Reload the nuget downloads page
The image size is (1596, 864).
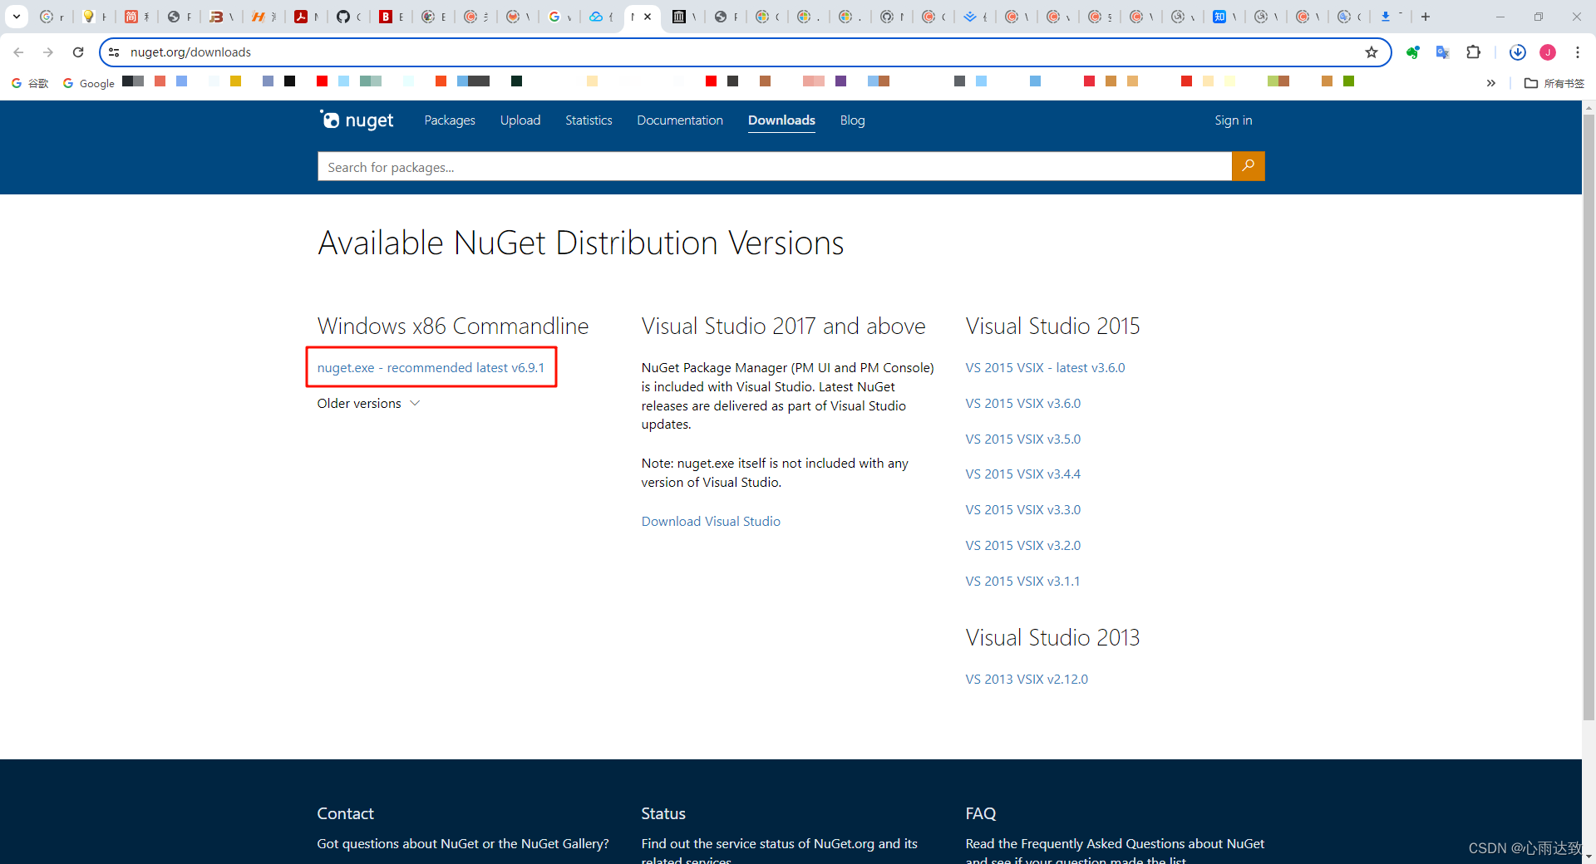point(78,52)
